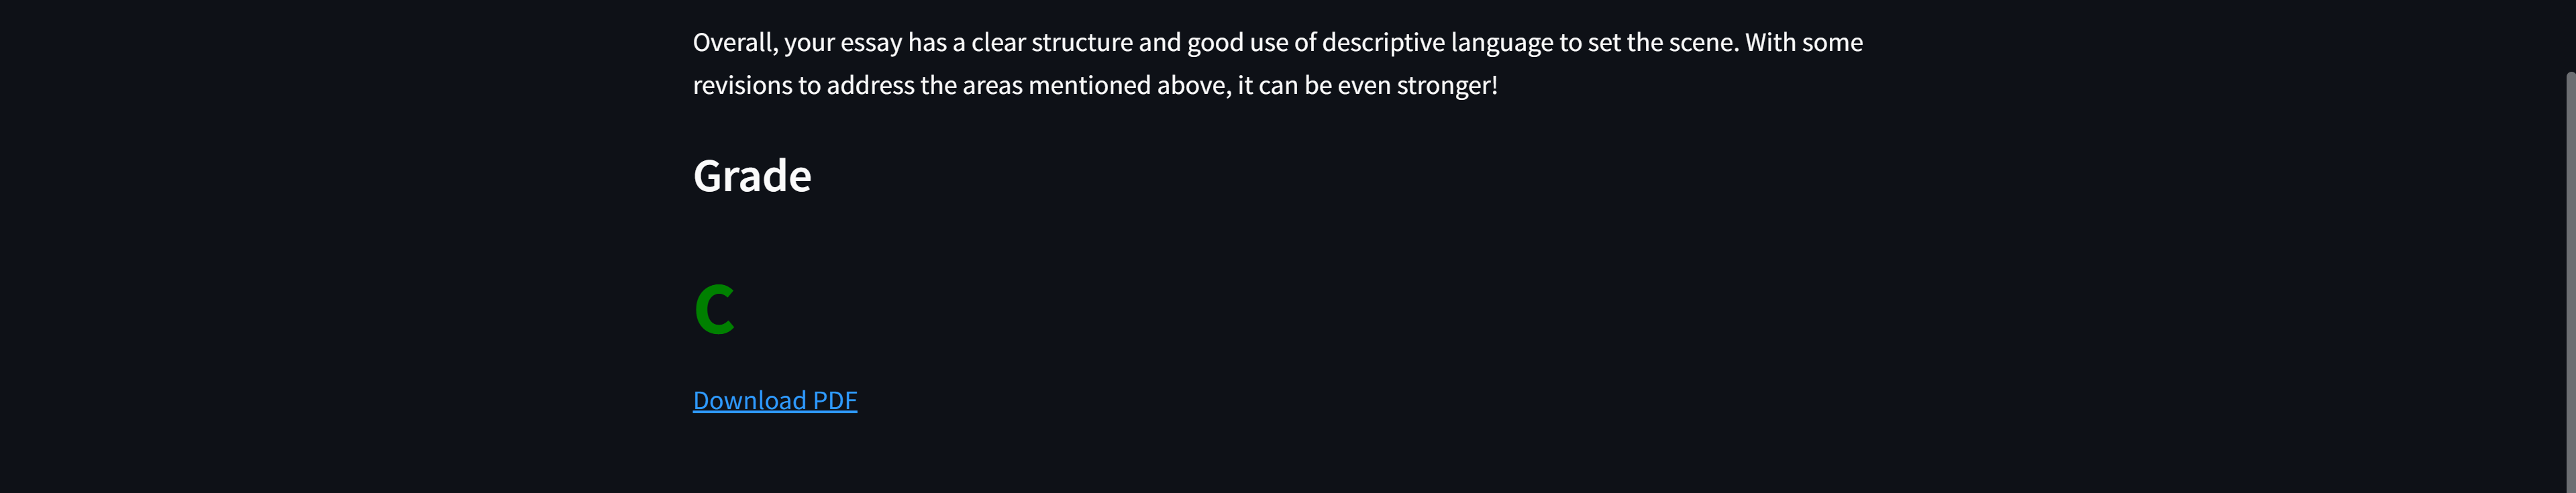2576x493 pixels.
Task: Click the vertical scrollbar thumb
Action: pos(2570,280)
